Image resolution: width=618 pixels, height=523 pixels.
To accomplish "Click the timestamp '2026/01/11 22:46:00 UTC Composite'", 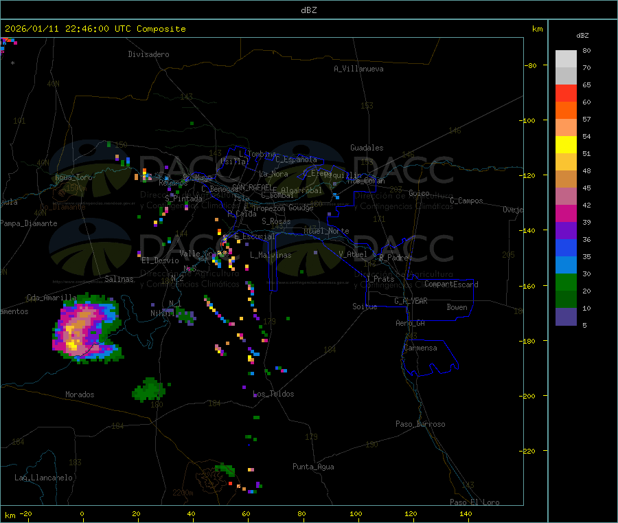I will point(95,29).
